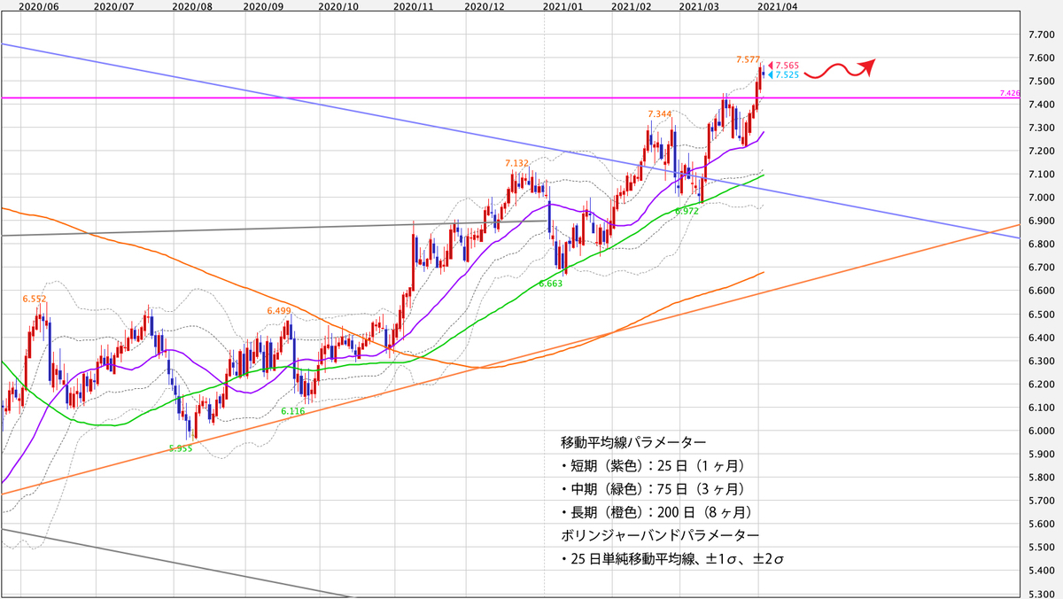Click the 7.700 price axis label
The width and height of the screenshot is (1063, 599).
pos(1040,35)
